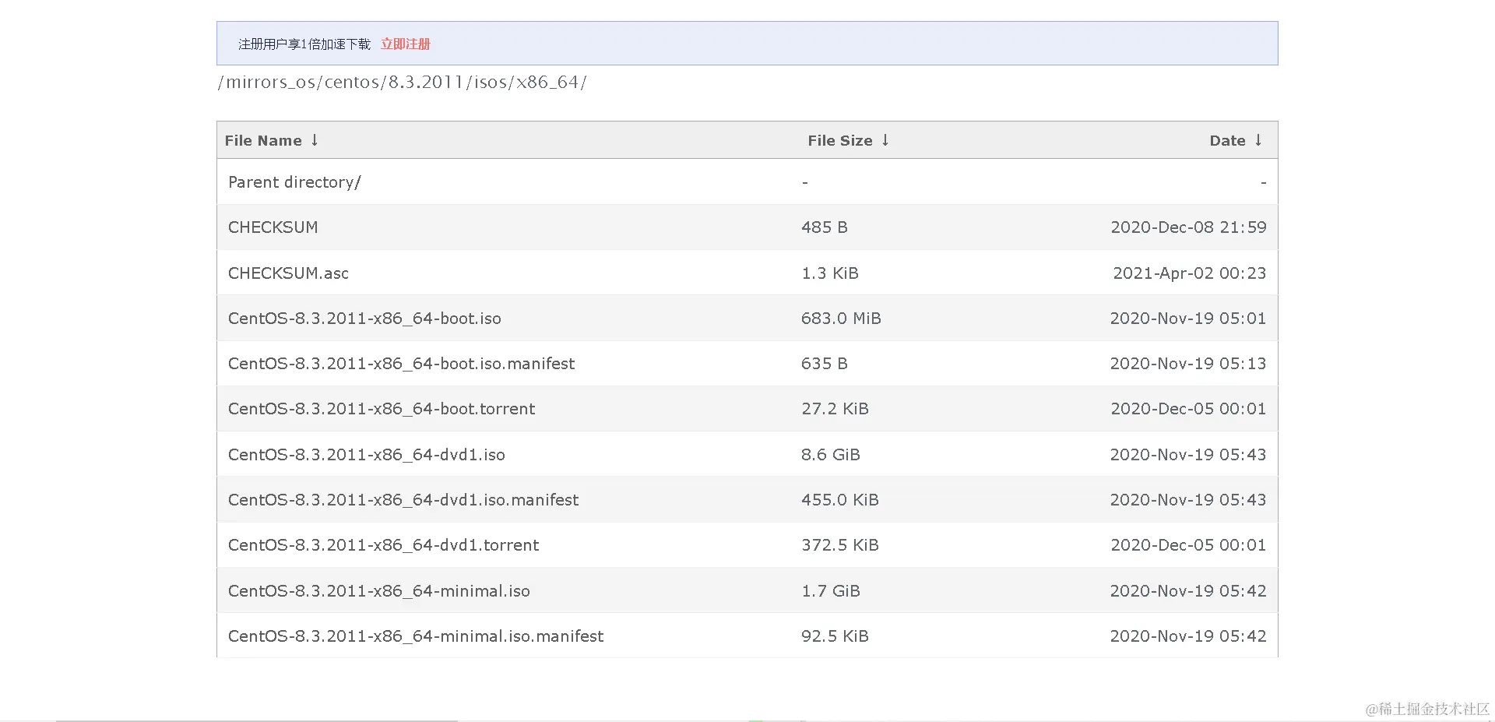Viewport: 1495px width, 722px height.
Task: Click the 455.0 KiB size value
Action: [840, 500]
